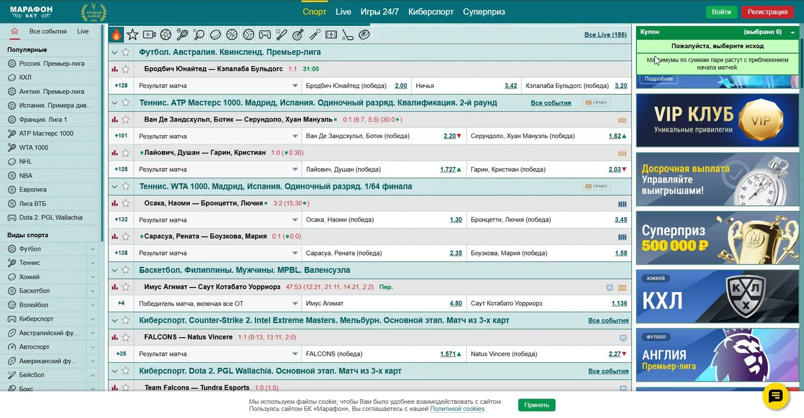This screenshot has width=804, height=418.
Task: Filter by hockey stick icon
Action: coord(348,35)
